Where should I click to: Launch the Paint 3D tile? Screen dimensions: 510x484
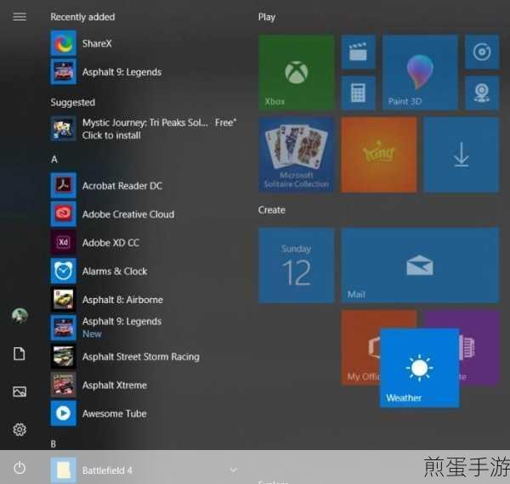click(x=420, y=73)
